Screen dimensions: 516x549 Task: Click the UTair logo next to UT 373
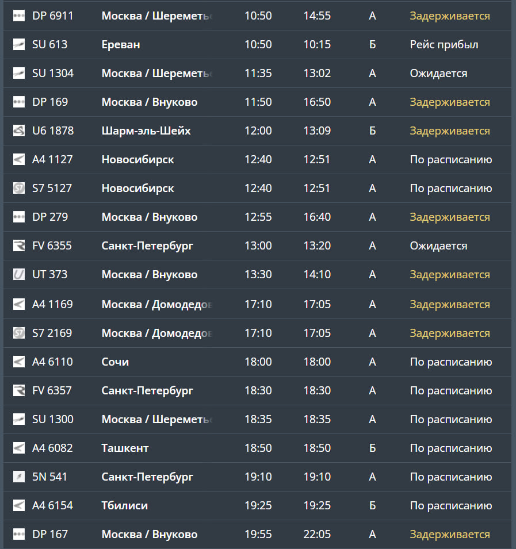click(18, 275)
